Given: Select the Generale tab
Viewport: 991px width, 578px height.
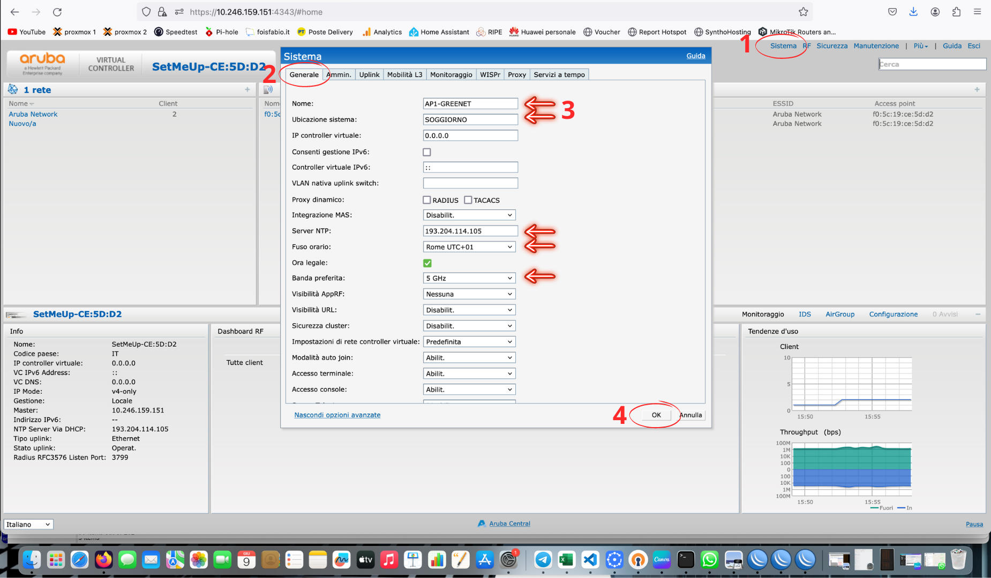Looking at the screenshot, I should [x=304, y=74].
